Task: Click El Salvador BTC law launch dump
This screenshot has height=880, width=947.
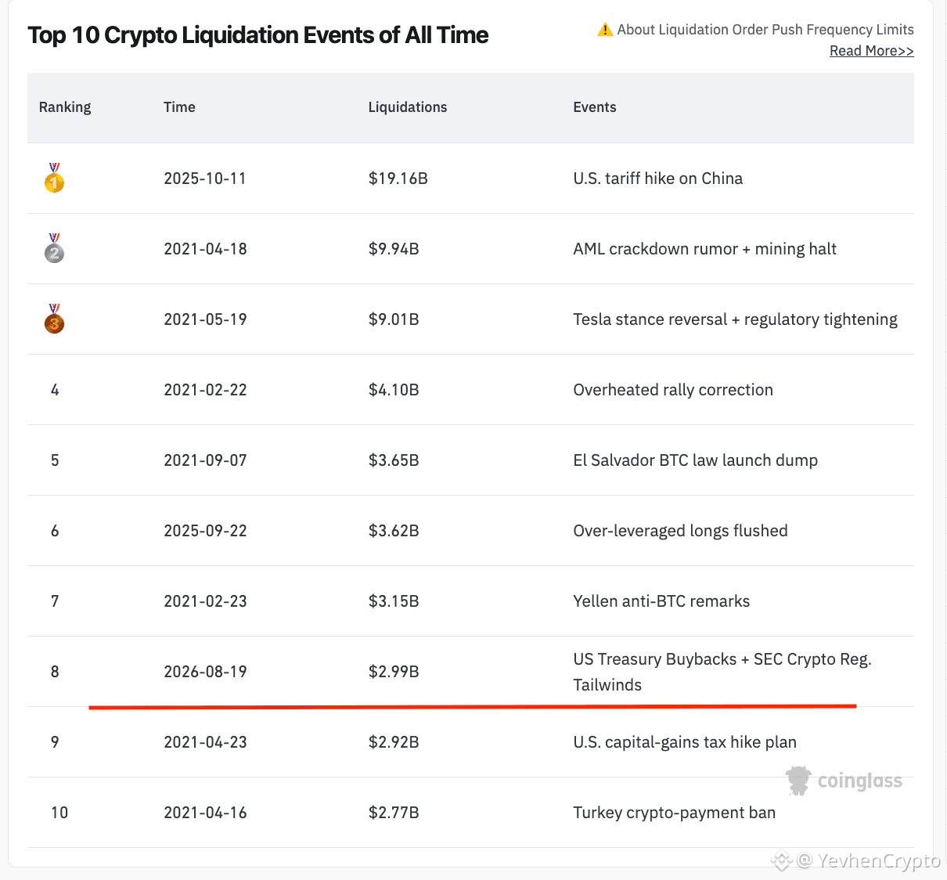Action: click(x=696, y=460)
